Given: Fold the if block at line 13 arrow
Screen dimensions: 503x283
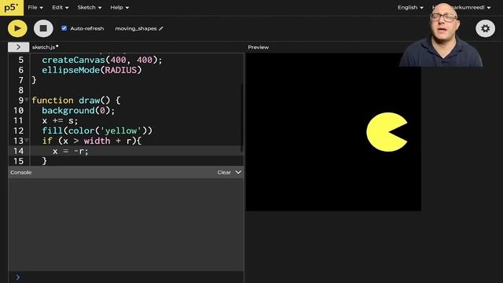Looking at the screenshot, I should (27, 140).
